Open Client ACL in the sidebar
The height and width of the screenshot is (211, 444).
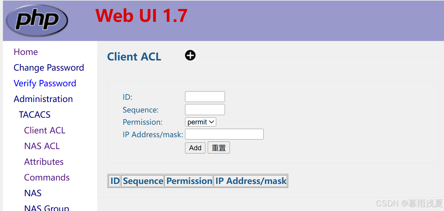point(45,130)
